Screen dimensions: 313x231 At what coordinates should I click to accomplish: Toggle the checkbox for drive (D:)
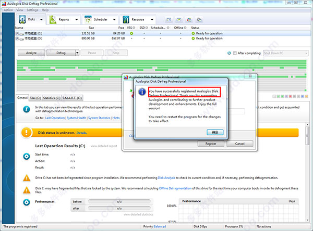tap(17, 38)
